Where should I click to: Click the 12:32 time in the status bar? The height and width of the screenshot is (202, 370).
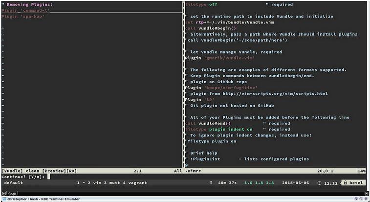[x=330, y=183]
